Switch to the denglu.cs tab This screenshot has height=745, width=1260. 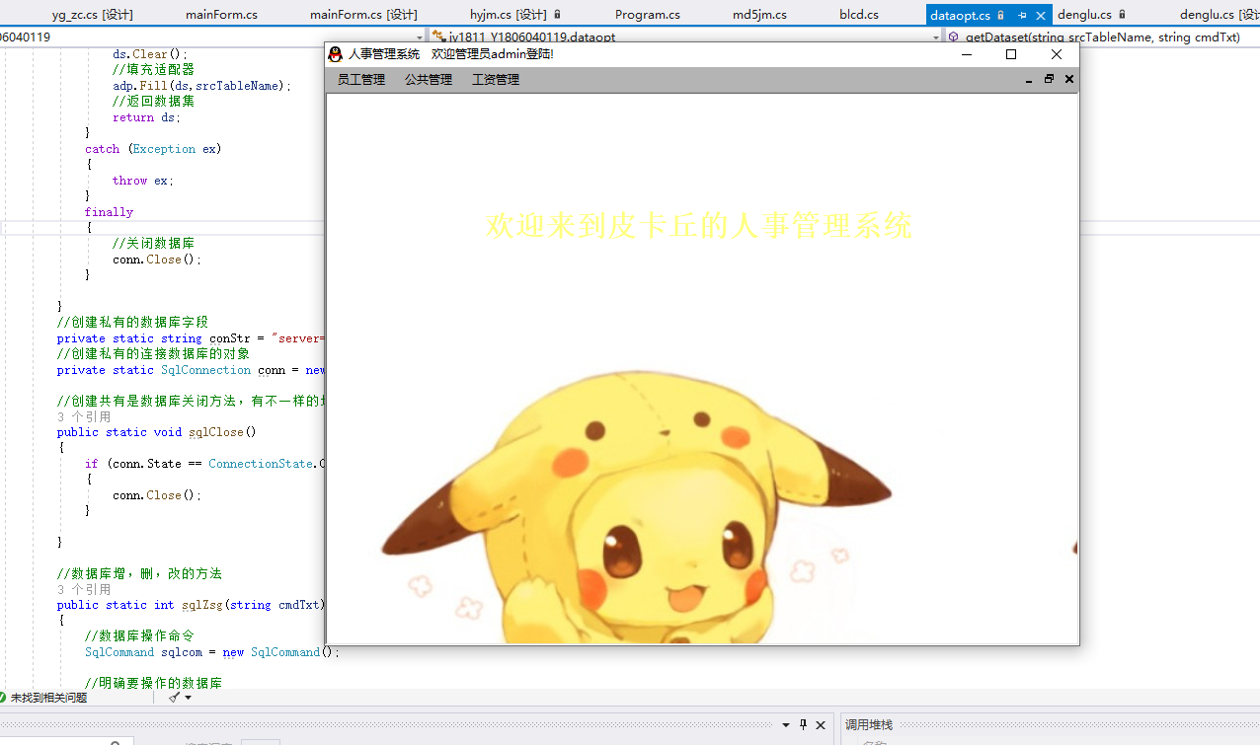click(x=1084, y=15)
